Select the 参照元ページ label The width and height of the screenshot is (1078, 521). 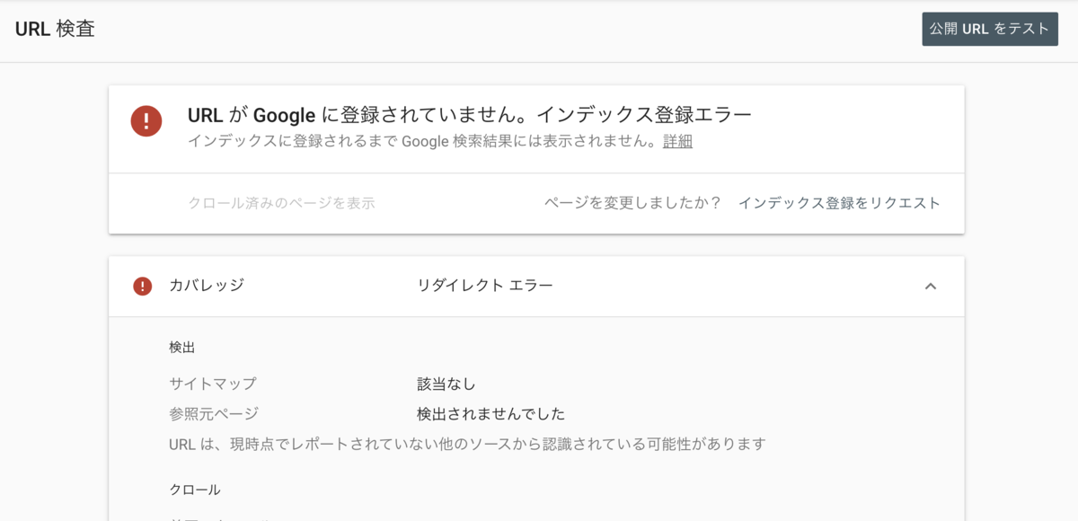(x=214, y=414)
